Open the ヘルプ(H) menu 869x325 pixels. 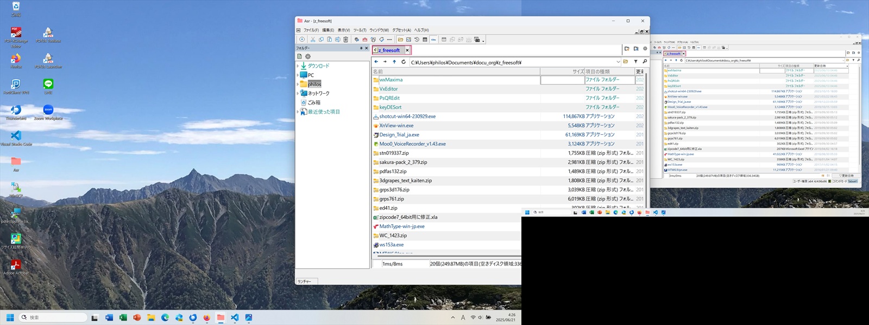(421, 30)
